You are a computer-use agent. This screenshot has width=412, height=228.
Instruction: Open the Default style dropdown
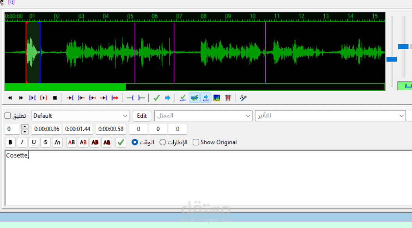tap(80, 116)
